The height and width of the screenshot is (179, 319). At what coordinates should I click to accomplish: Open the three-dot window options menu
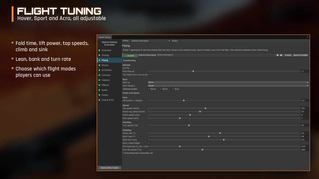point(308,37)
